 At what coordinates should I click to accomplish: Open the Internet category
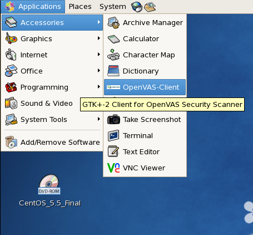click(x=52, y=55)
